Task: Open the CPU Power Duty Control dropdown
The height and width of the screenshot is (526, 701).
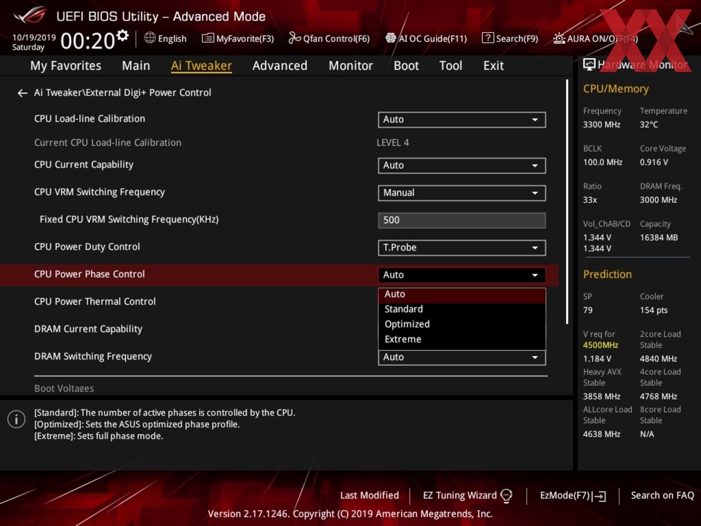Action: pos(462,248)
